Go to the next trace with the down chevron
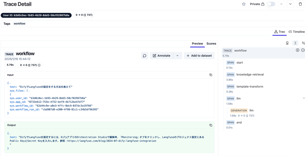 pos(291,4)
